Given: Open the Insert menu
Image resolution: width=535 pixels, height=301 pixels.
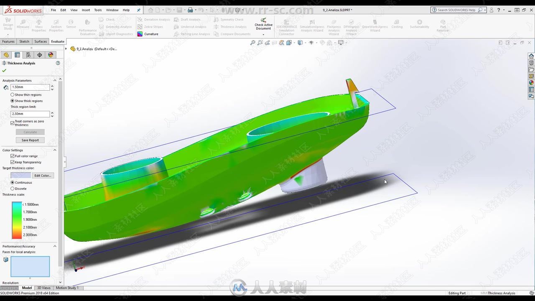Looking at the screenshot, I should [86, 10].
